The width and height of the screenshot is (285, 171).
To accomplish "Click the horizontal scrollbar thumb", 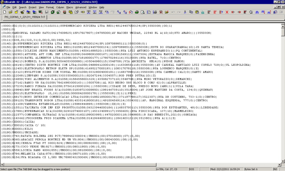I will (x=80, y=165).
